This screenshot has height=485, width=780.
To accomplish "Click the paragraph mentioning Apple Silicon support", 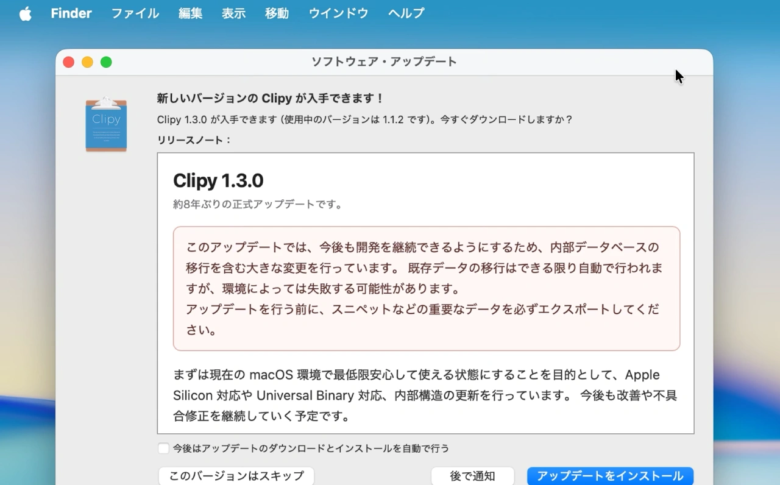I will point(425,395).
